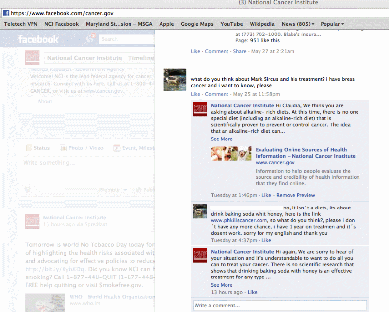The height and width of the screenshot is (312, 389).
Task: Comment on the May 27 post
Action: click(x=216, y=51)
